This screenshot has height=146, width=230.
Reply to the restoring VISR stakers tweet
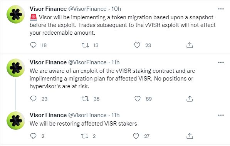[33, 136]
